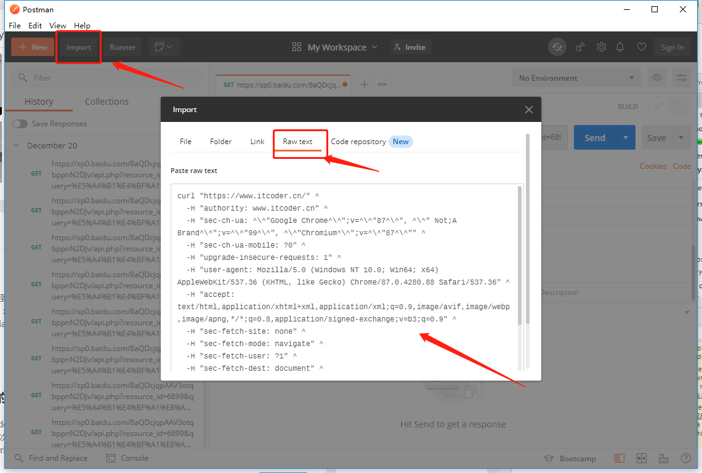Viewport: 702px width, 473px height.
Task: Click the satellite capture requests icon
Action: [x=579, y=47]
